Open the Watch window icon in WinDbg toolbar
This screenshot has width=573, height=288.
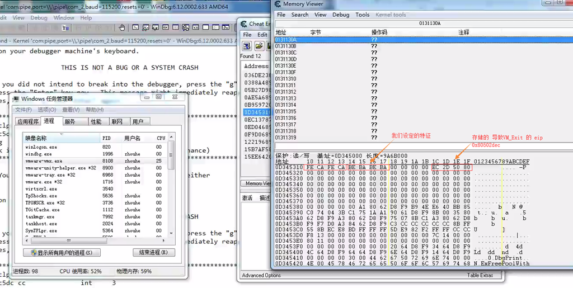(145, 27)
